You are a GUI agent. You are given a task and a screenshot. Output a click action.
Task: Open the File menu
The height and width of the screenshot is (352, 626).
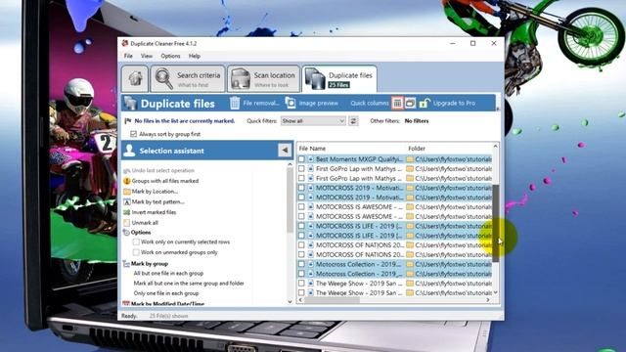tap(128, 56)
